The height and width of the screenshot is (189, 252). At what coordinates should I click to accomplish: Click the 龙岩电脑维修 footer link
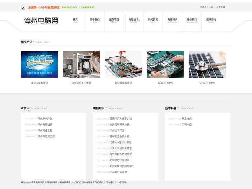click(64, 182)
